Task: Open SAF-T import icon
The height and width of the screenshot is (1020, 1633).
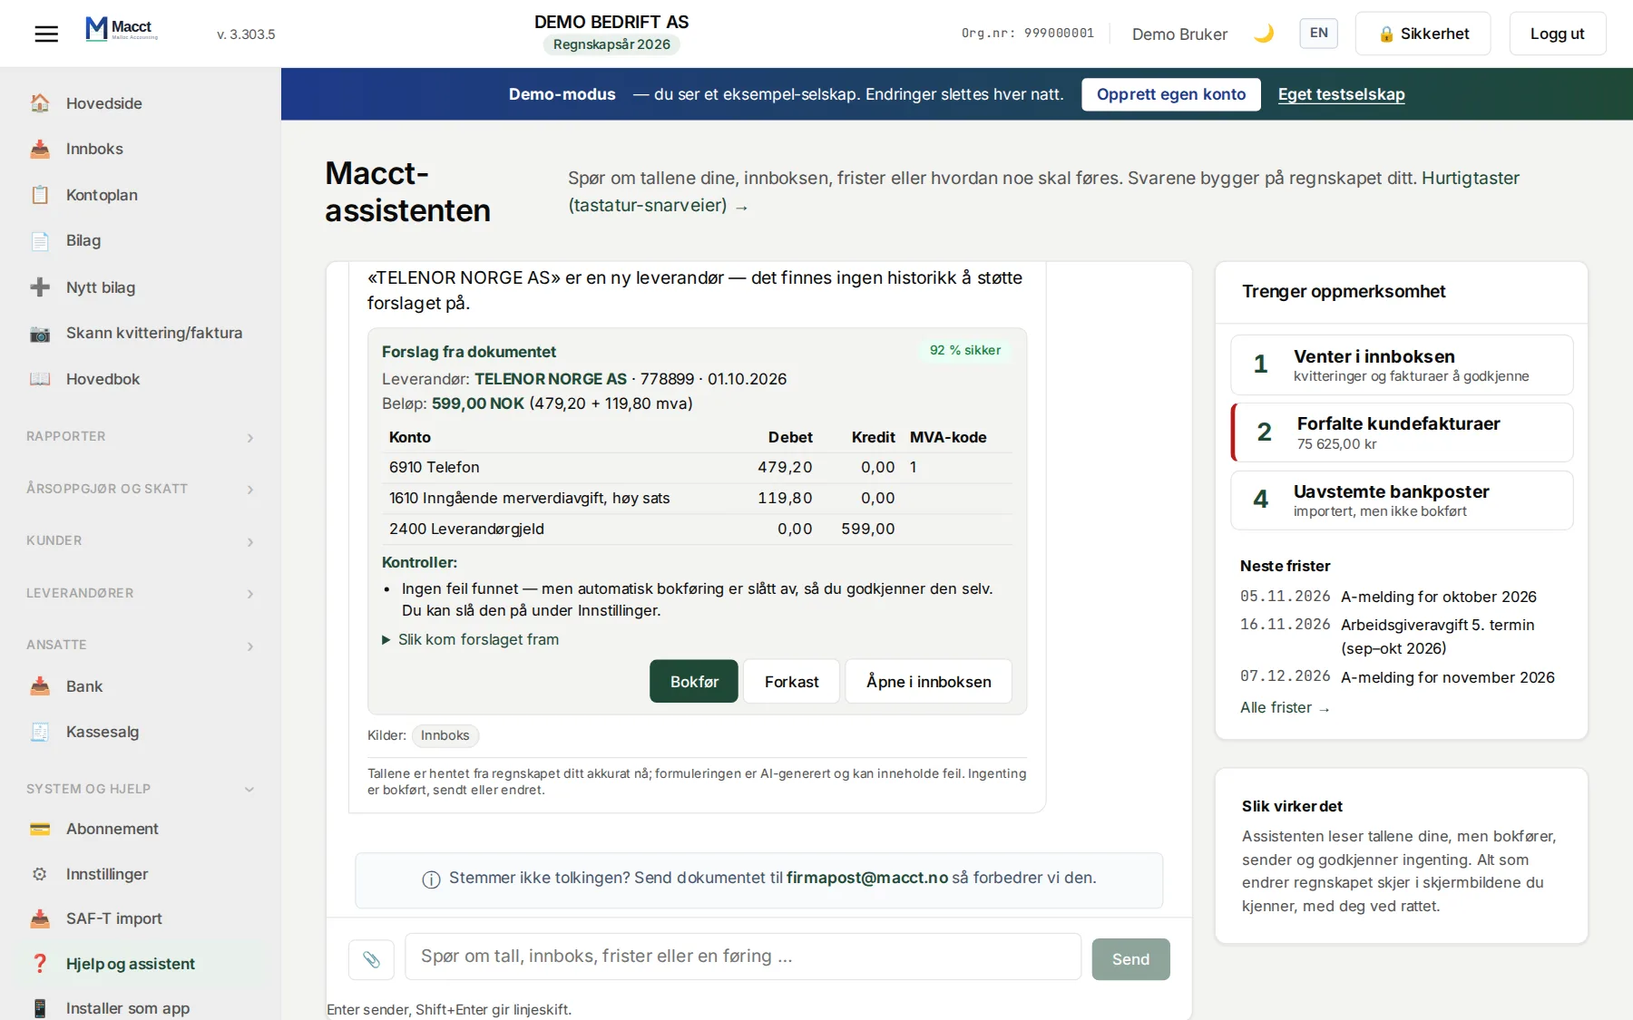Action: point(40,918)
